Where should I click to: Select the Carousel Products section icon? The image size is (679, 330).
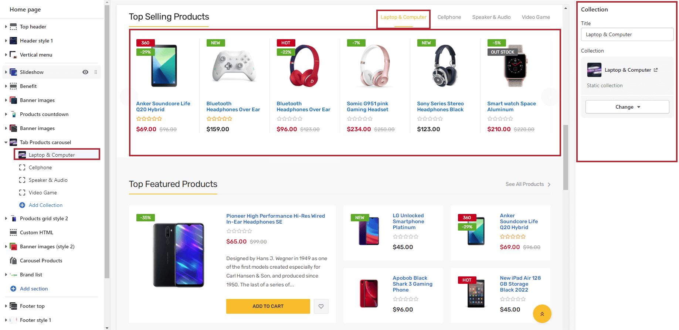13,261
